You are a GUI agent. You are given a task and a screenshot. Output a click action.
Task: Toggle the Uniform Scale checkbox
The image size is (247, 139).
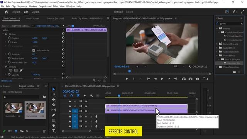34,51
